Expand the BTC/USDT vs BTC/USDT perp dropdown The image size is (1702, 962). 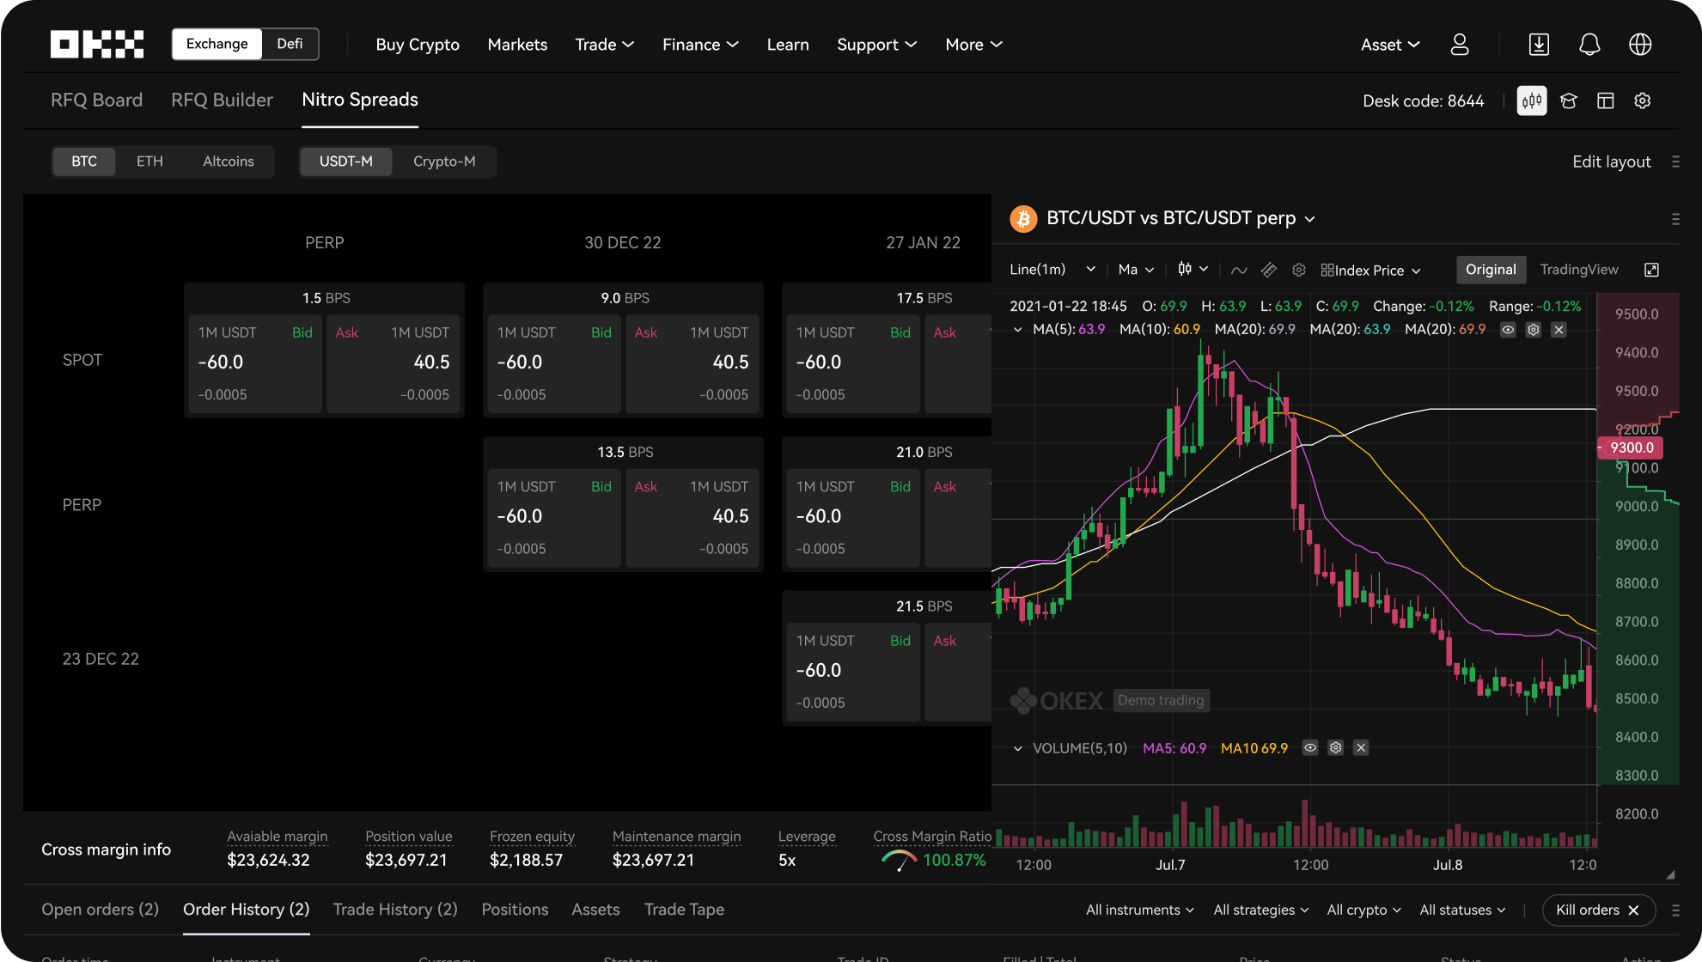tap(1312, 218)
